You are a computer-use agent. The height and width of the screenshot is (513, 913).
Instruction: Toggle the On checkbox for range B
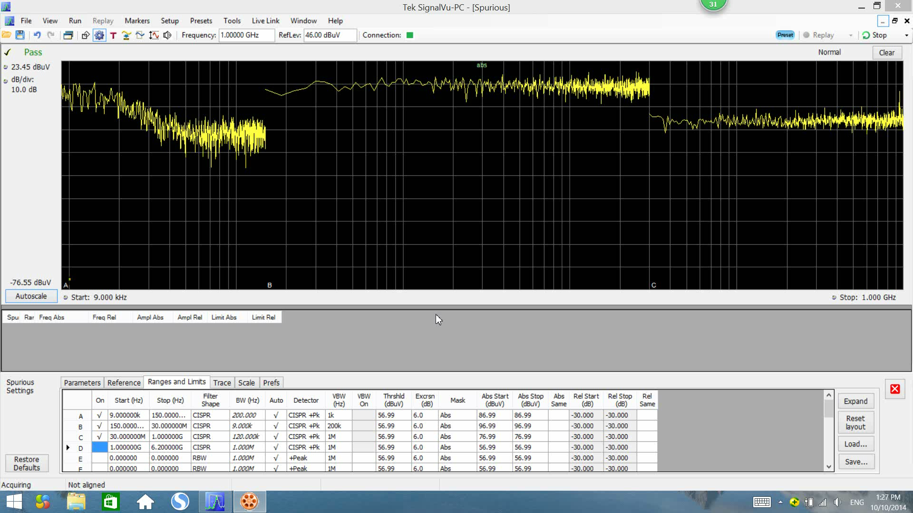coord(99,426)
